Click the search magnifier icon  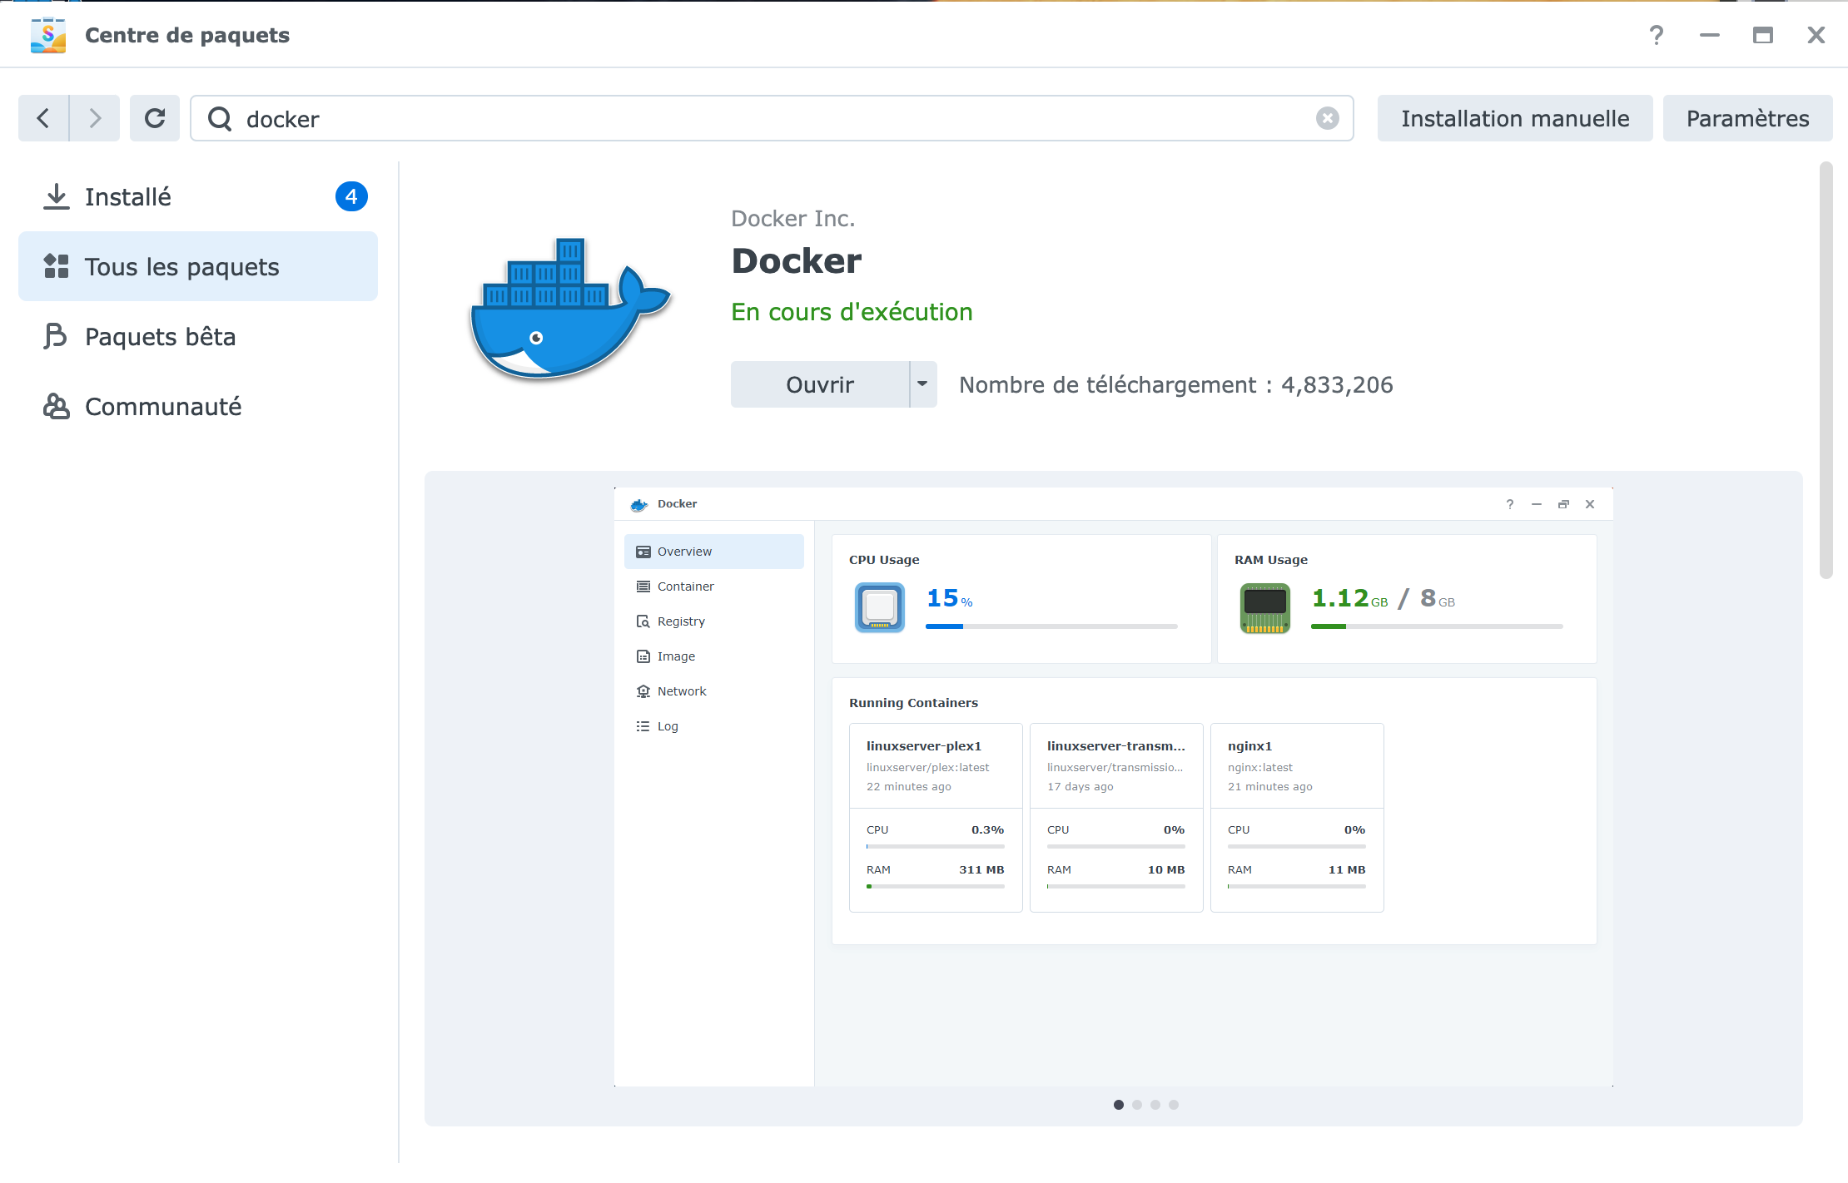point(220,119)
